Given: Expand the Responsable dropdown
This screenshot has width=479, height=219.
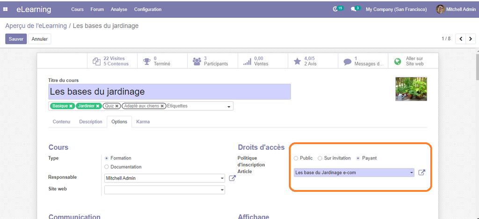Looking at the screenshot, I should tap(222, 178).
